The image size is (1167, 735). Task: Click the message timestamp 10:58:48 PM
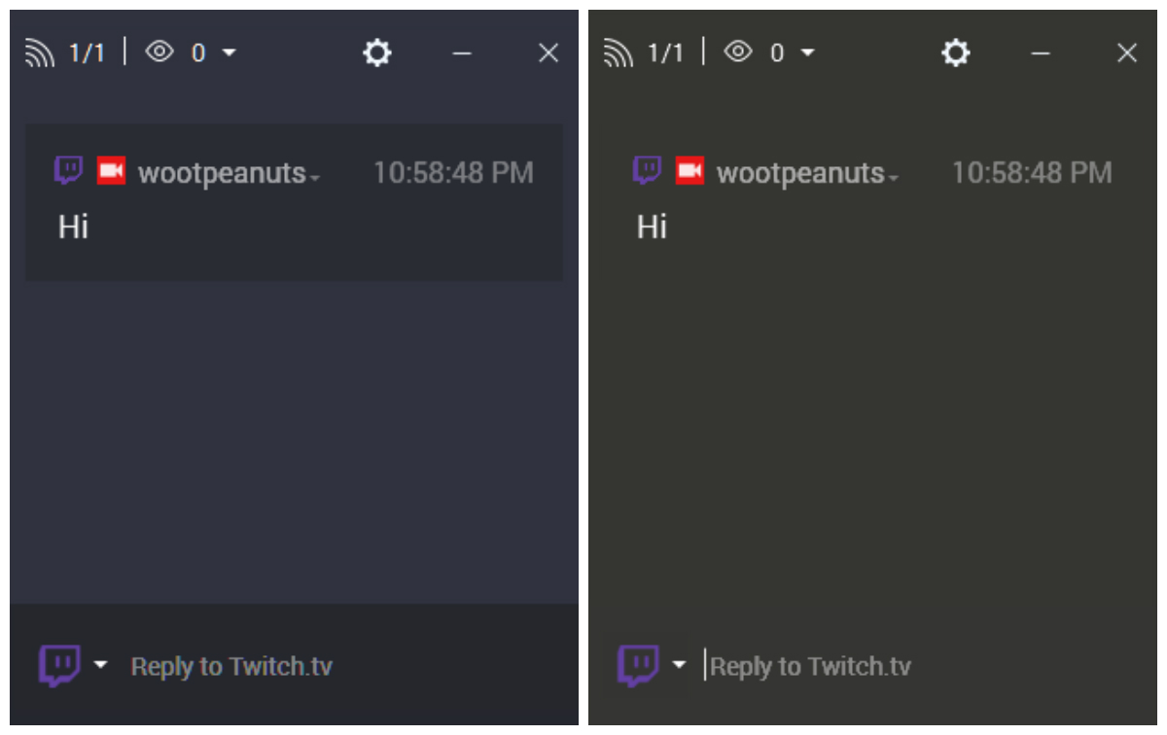point(454,171)
